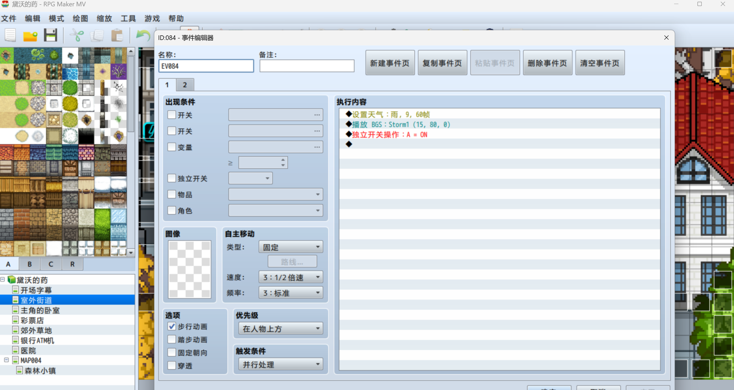This screenshot has height=390, width=734.
Task: Open the 触发条件 并行处理 dropdown
Action: (x=281, y=364)
